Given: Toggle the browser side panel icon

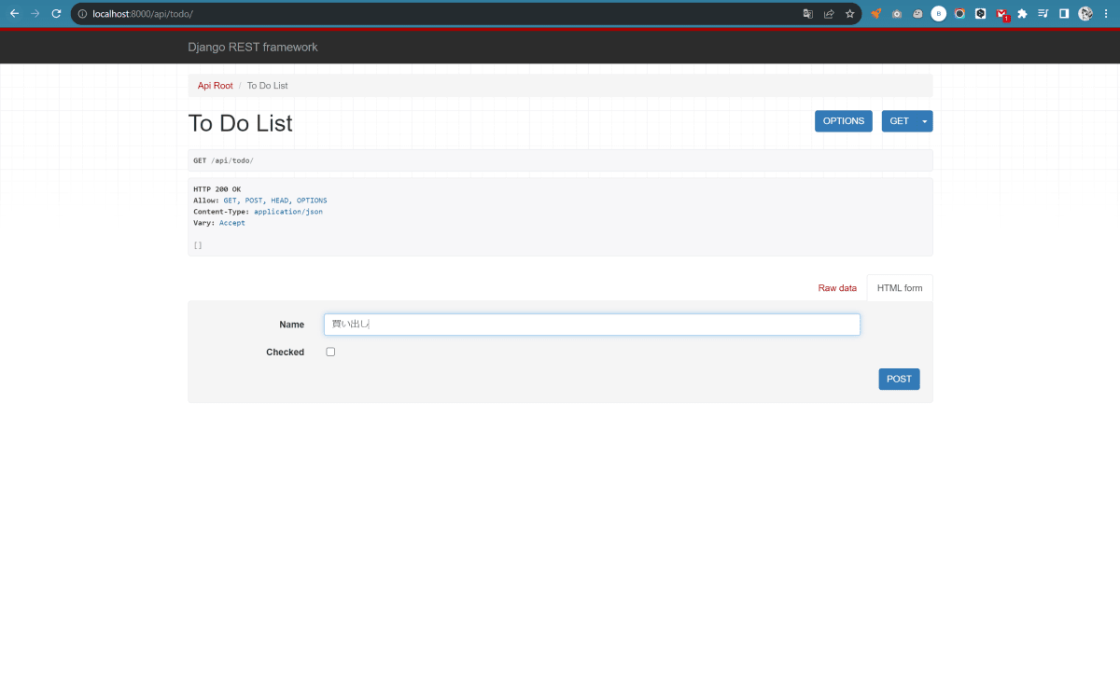Looking at the screenshot, I should [x=1064, y=14].
